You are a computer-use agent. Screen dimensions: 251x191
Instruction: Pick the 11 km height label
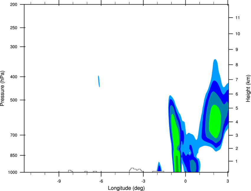237,18
